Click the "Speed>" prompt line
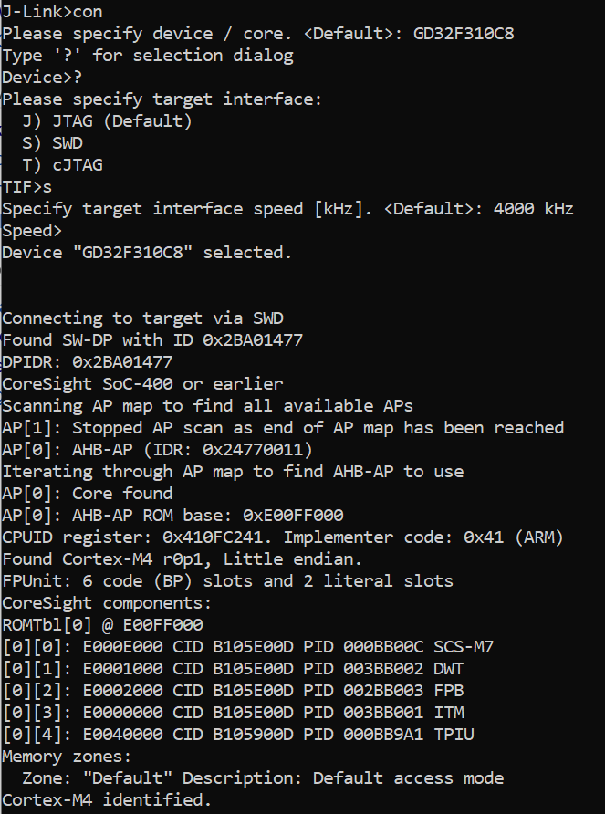 [31, 231]
